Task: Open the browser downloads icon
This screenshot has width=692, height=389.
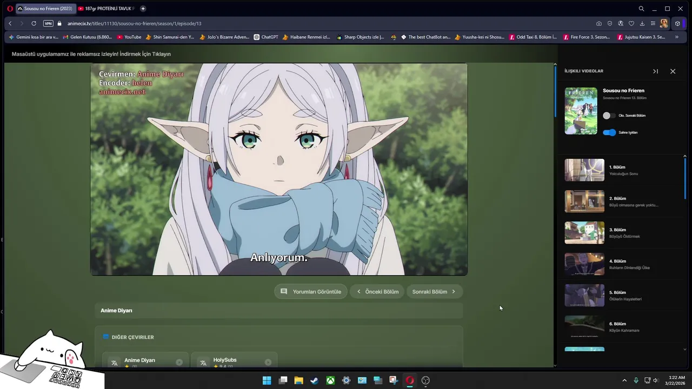Action: click(x=642, y=24)
